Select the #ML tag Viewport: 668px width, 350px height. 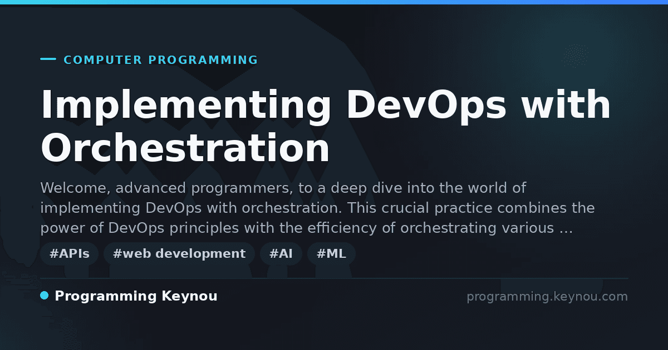click(x=331, y=254)
